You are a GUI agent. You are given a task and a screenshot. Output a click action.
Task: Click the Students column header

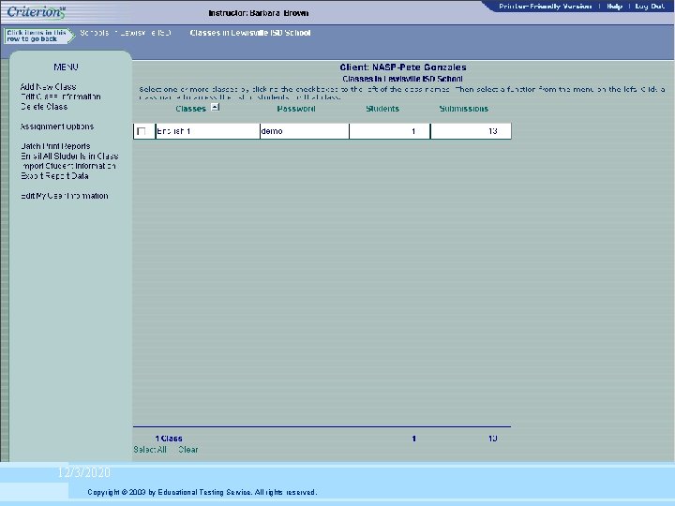tap(382, 109)
